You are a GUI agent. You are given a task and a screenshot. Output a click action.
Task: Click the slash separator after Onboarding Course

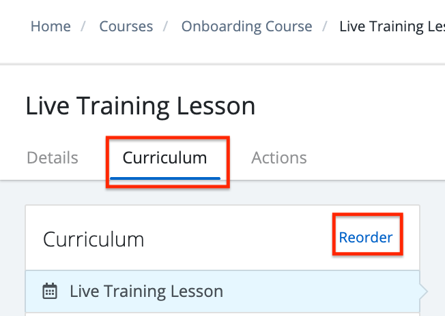coord(325,27)
